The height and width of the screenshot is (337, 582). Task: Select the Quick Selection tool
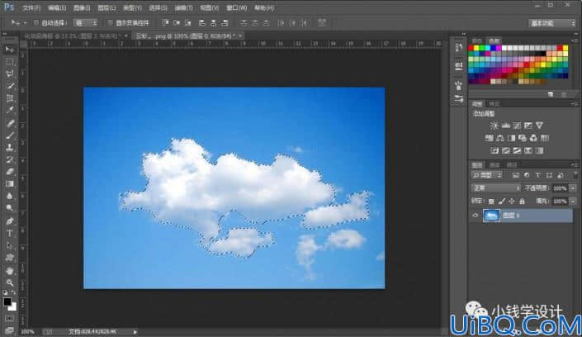[10, 86]
